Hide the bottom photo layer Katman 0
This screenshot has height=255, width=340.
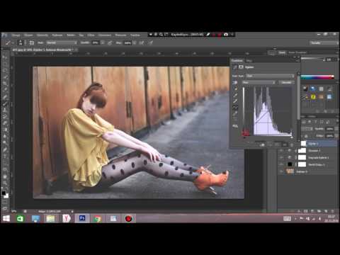click(x=281, y=171)
